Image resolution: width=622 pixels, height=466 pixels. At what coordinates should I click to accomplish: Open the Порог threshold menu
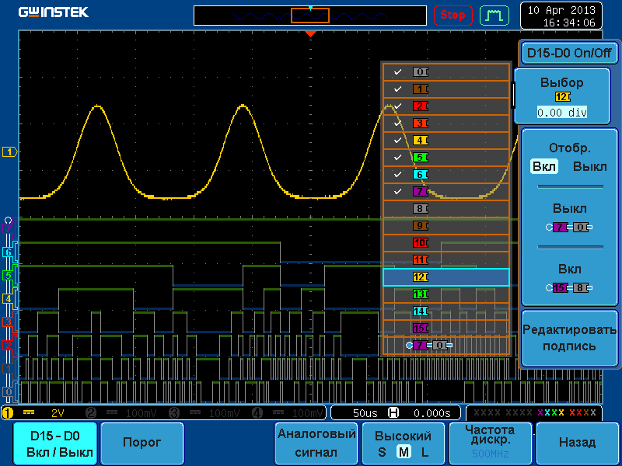[x=142, y=443]
